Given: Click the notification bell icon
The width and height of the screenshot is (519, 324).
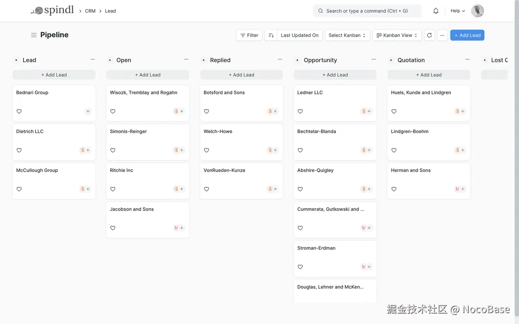Looking at the screenshot, I should coord(436,11).
